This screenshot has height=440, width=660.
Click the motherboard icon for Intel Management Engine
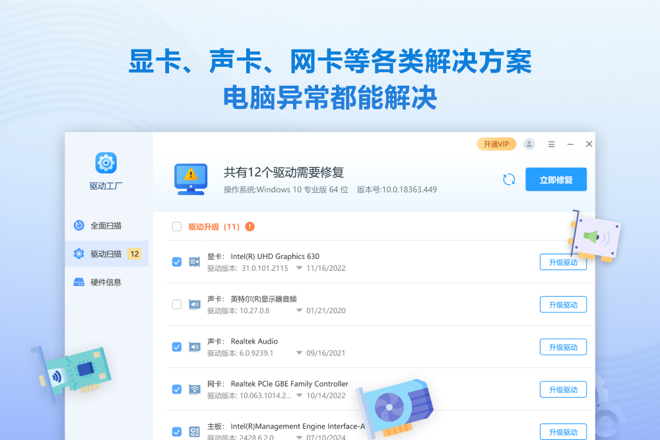195,431
